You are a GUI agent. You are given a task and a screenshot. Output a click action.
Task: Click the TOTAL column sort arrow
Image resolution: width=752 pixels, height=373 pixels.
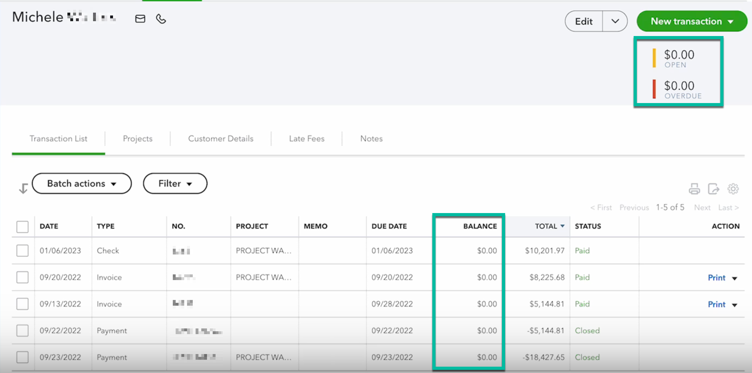(562, 226)
